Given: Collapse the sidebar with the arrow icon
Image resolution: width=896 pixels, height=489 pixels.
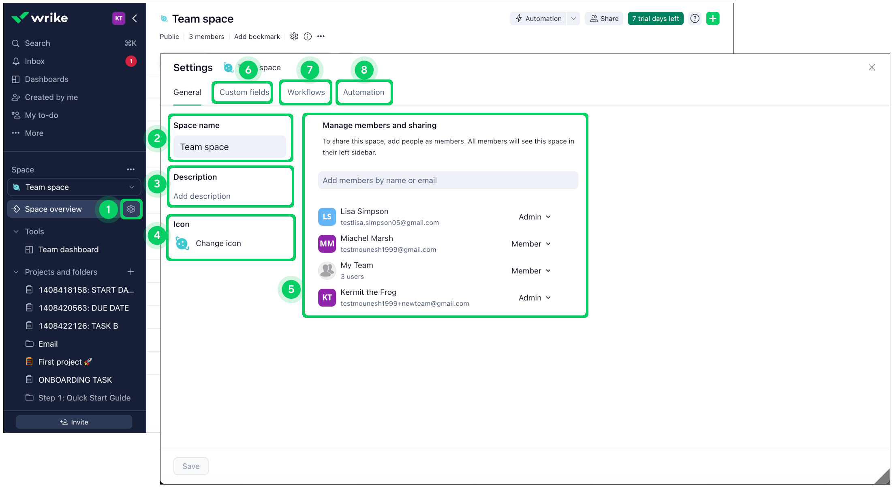Looking at the screenshot, I should point(135,18).
